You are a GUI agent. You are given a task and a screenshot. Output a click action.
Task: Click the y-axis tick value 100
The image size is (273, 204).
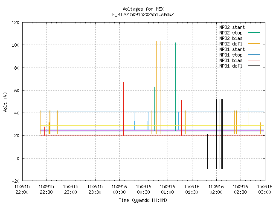coord(15,45)
